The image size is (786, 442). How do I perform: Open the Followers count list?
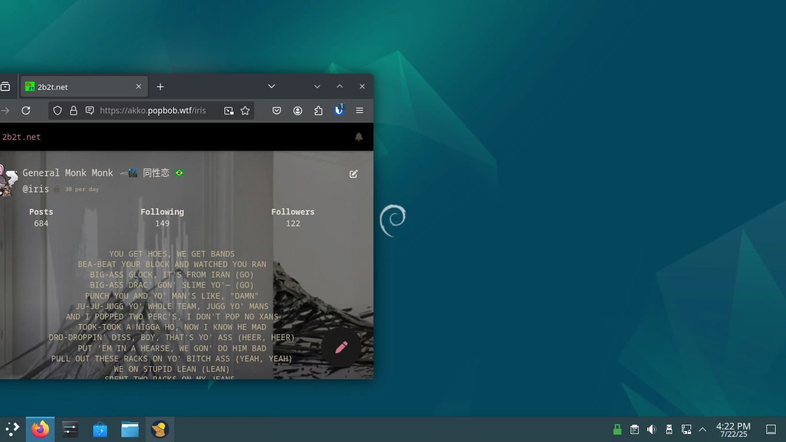[x=293, y=218]
